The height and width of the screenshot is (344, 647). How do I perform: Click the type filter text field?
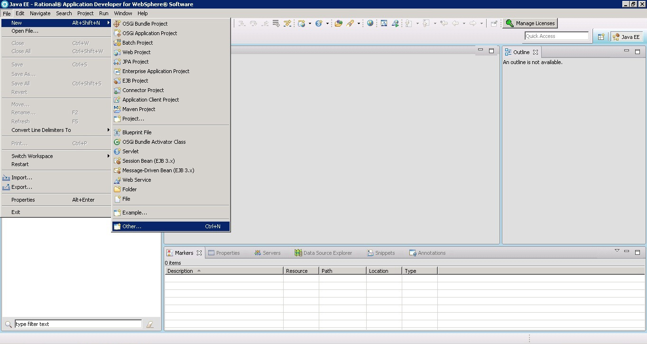click(x=78, y=324)
